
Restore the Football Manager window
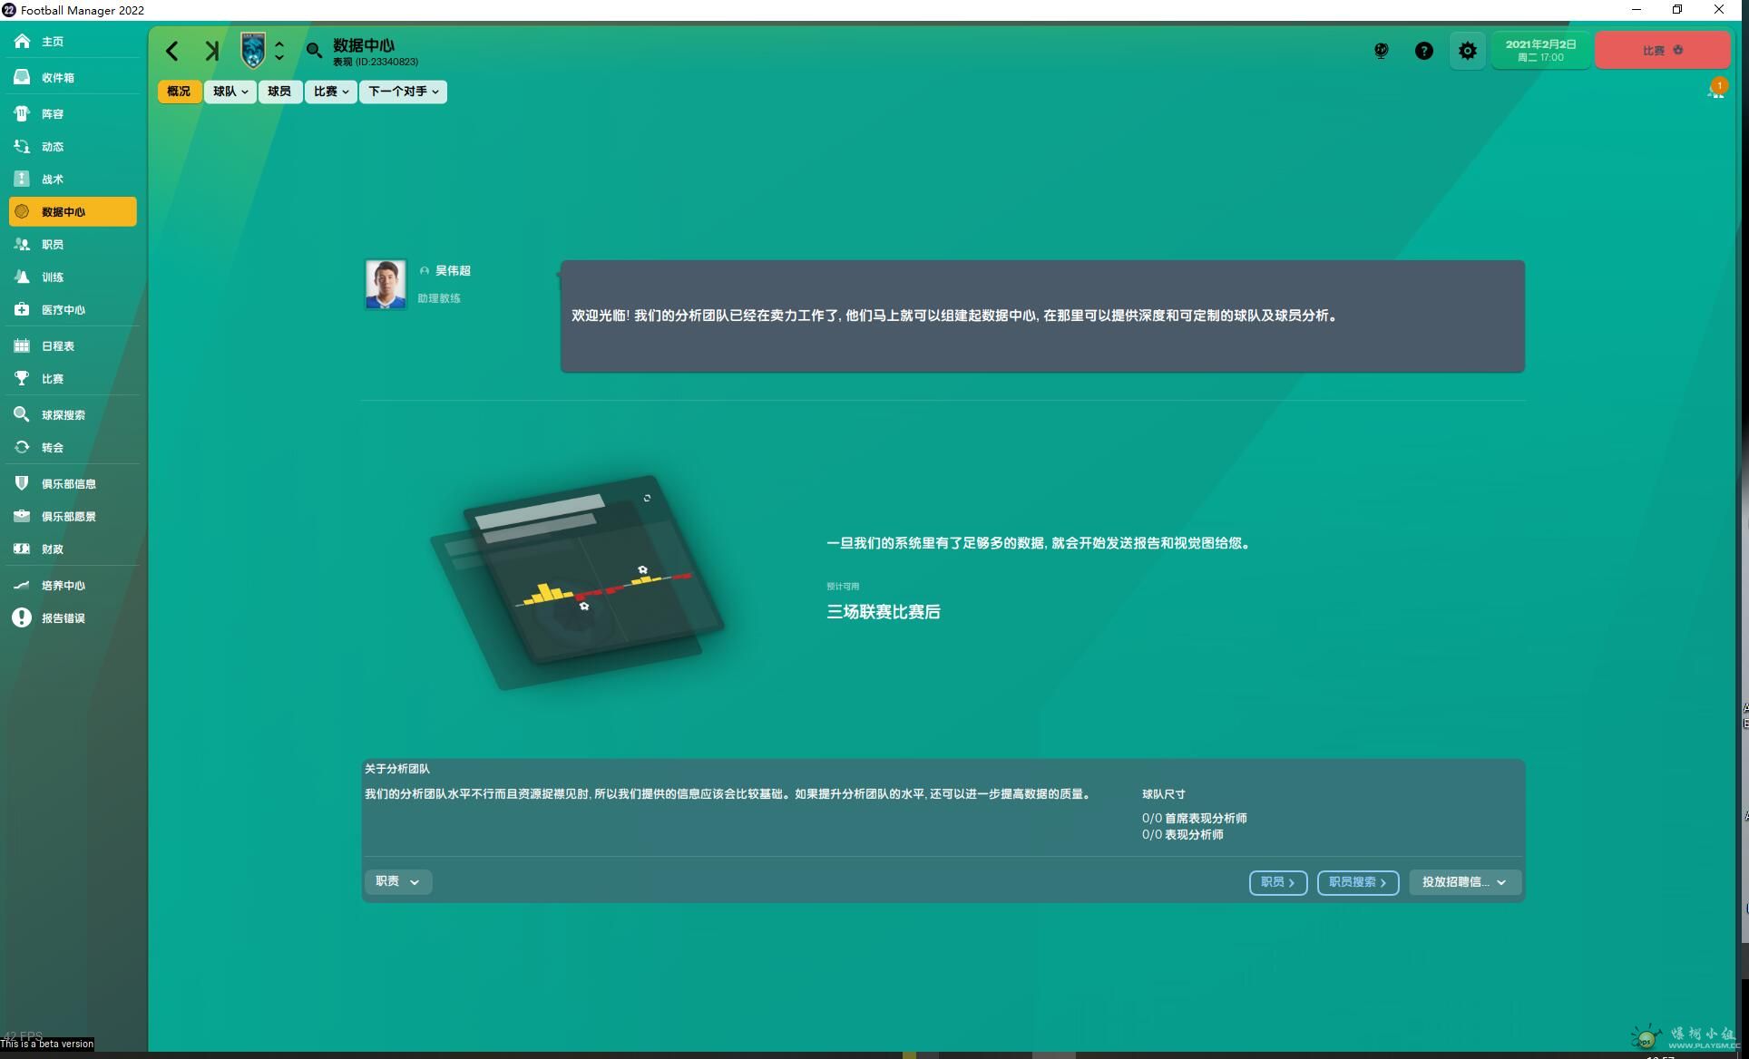pyautogui.click(x=1677, y=10)
